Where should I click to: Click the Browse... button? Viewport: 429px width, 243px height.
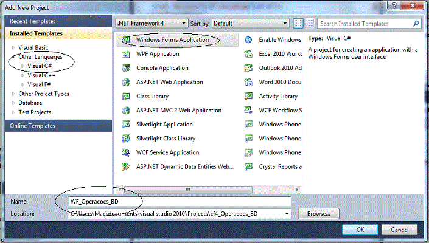[319, 214]
